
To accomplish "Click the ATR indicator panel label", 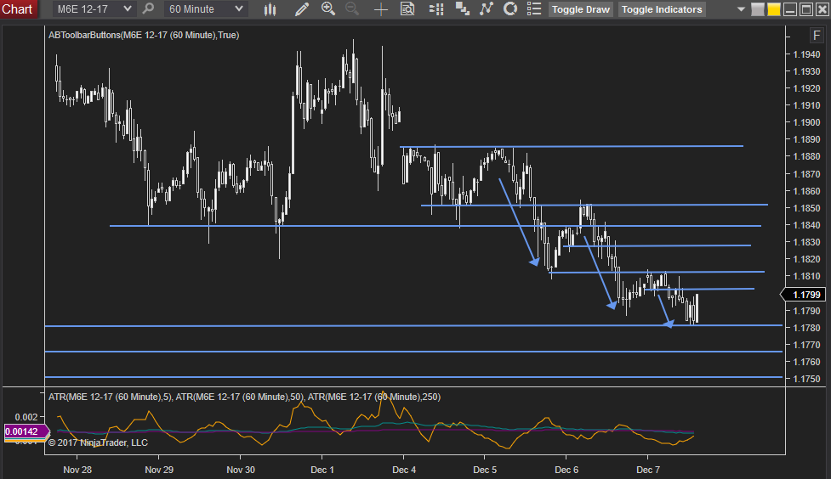I will pos(244,397).
